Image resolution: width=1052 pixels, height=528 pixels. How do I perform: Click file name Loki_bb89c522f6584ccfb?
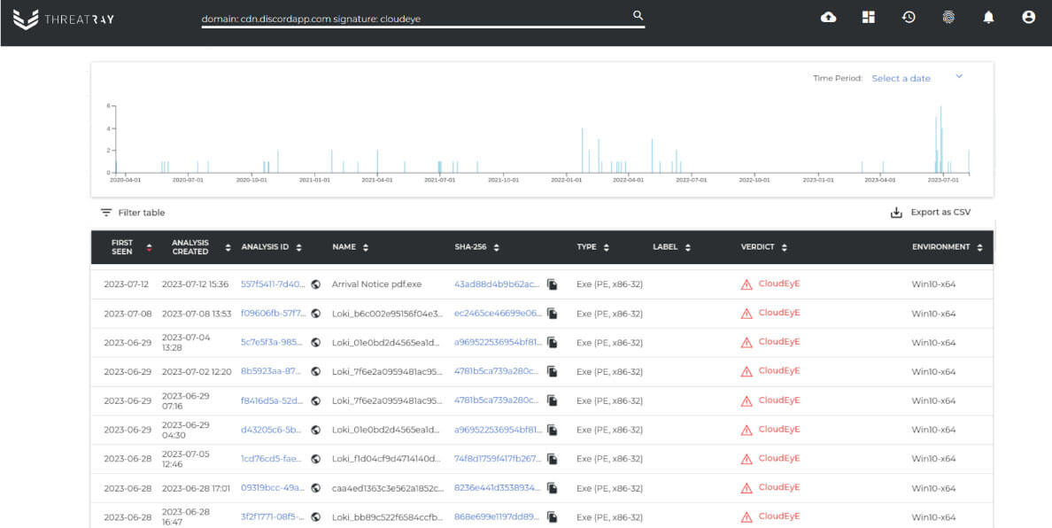coord(388,517)
